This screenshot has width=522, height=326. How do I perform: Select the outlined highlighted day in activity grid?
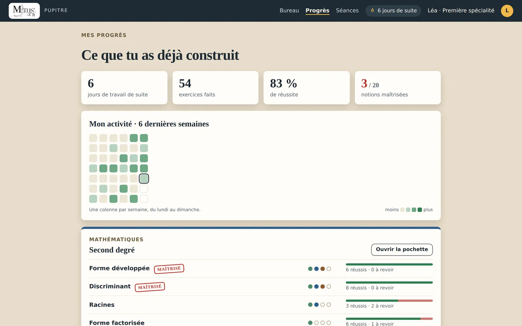[x=144, y=179]
